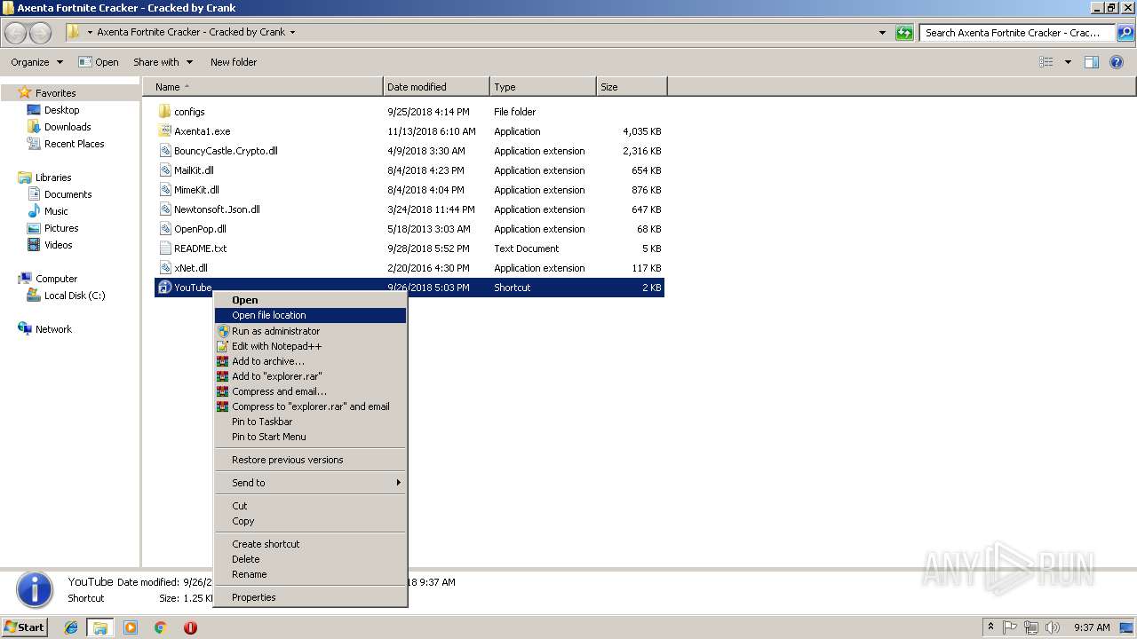Choose Pin to Taskbar

[310, 422]
